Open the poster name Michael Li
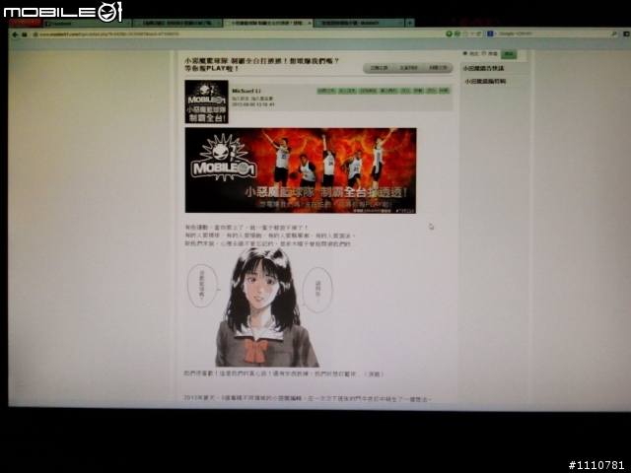 246,91
